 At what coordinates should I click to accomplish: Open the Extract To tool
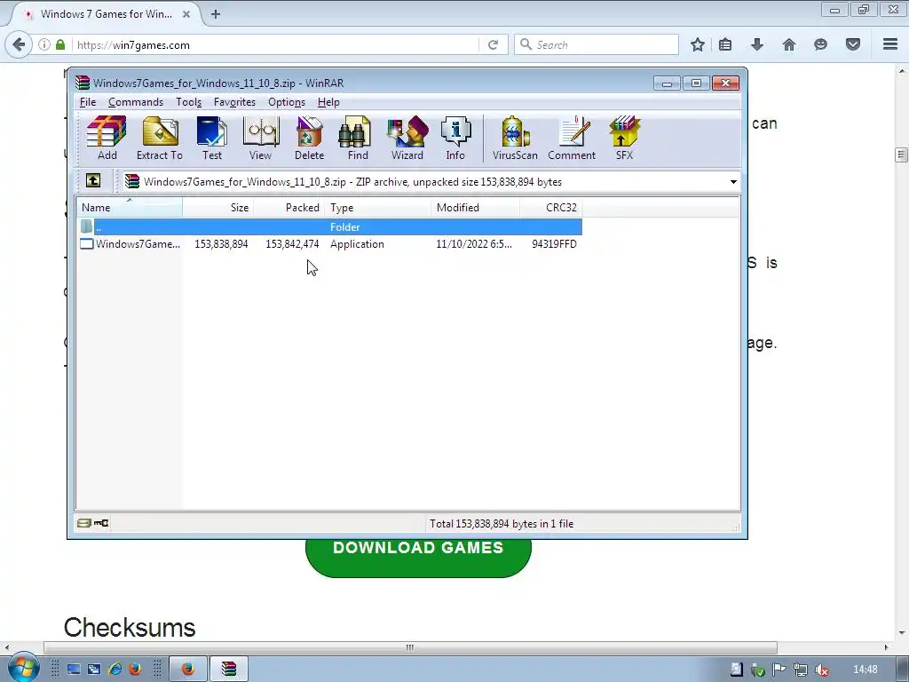[x=160, y=139]
